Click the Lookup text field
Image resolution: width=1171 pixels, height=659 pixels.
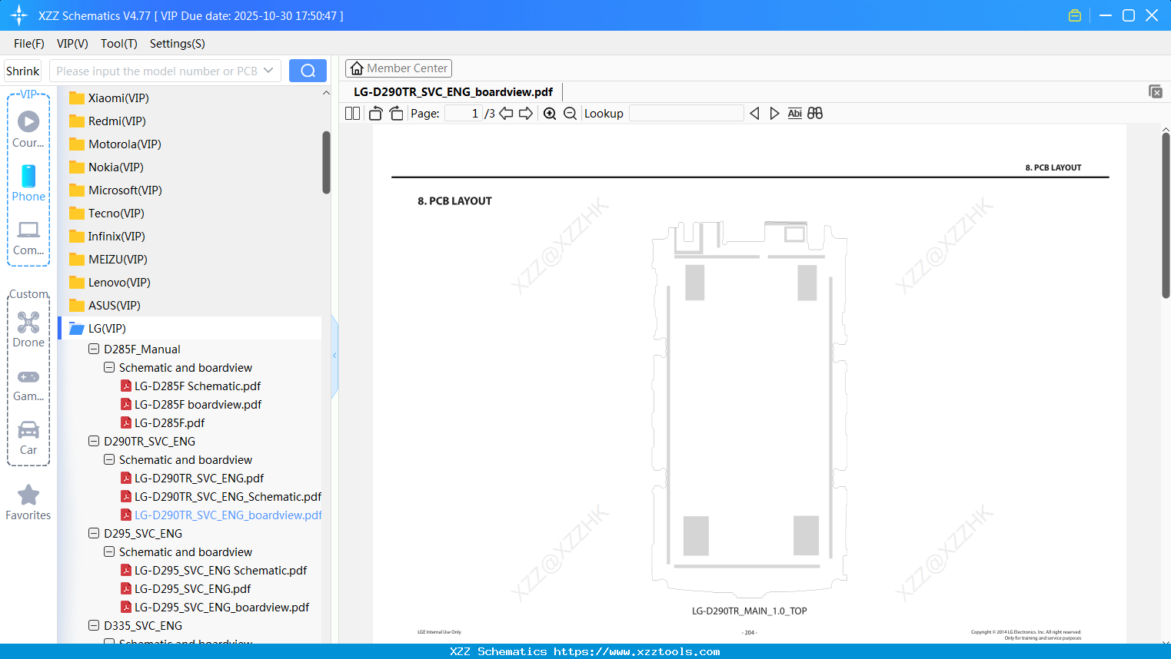[686, 113]
